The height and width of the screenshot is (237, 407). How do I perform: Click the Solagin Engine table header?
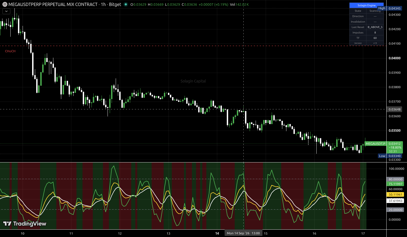point(366,5)
